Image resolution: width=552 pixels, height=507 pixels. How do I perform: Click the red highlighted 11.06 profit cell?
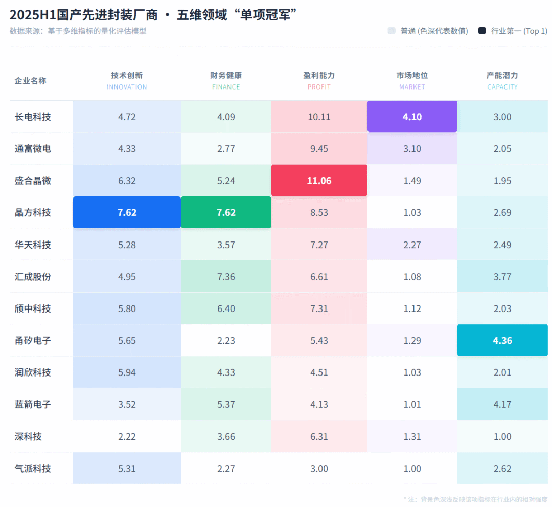[319, 181]
